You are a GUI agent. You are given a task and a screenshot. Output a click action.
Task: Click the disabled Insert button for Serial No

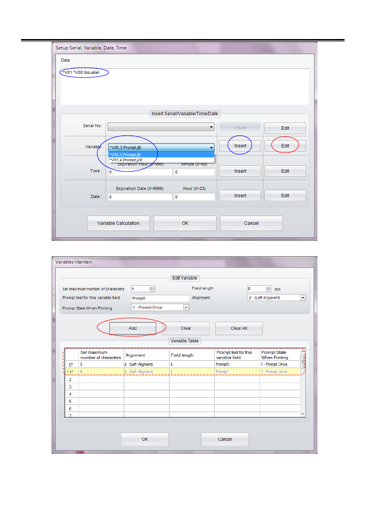tap(240, 128)
